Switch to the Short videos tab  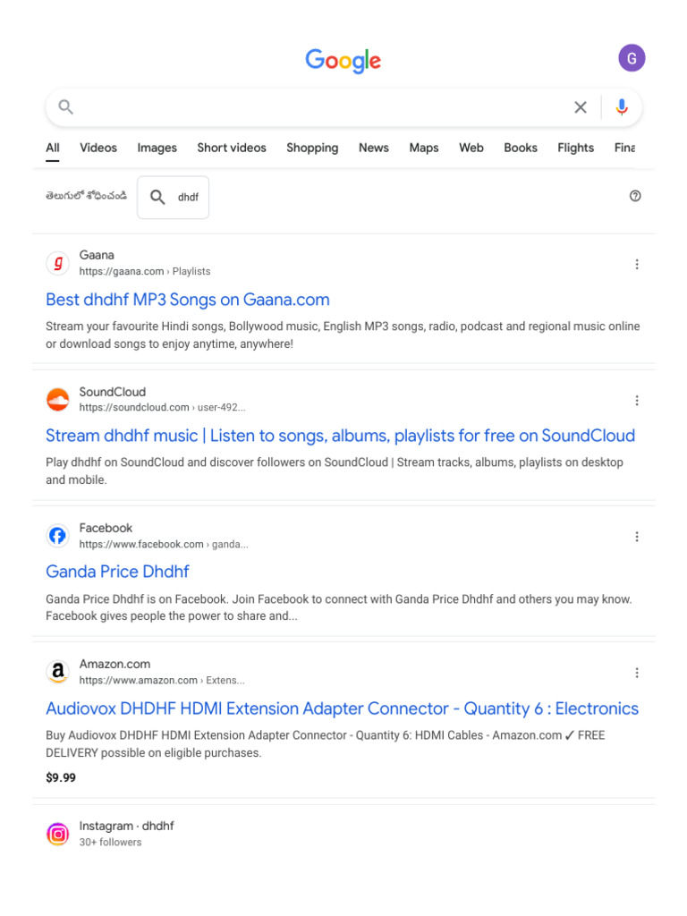tap(232, 148)
